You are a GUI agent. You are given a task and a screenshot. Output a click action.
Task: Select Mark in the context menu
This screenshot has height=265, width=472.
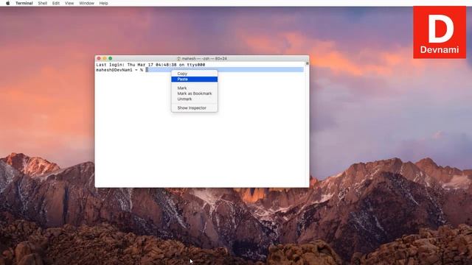pos(195,88)
